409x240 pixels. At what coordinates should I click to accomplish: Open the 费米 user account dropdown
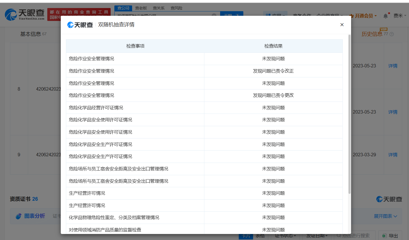400,16
